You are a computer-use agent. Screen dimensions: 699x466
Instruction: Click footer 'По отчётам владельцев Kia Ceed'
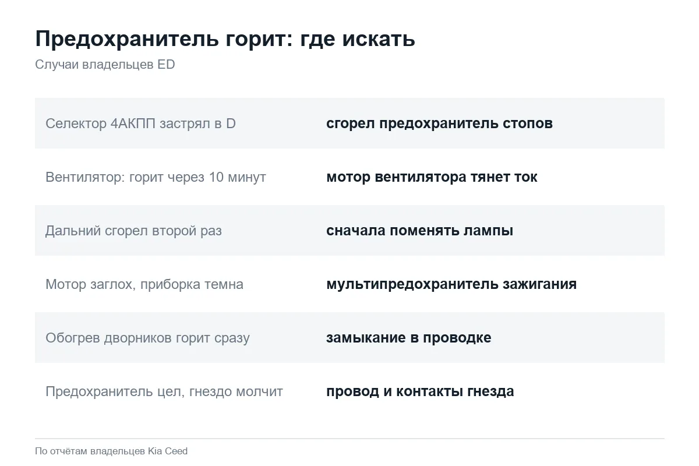click(111, 451)
